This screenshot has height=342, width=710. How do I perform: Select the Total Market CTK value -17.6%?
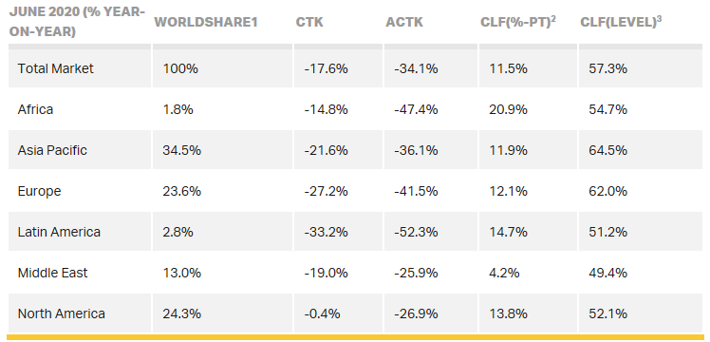(x=326, y=68)
